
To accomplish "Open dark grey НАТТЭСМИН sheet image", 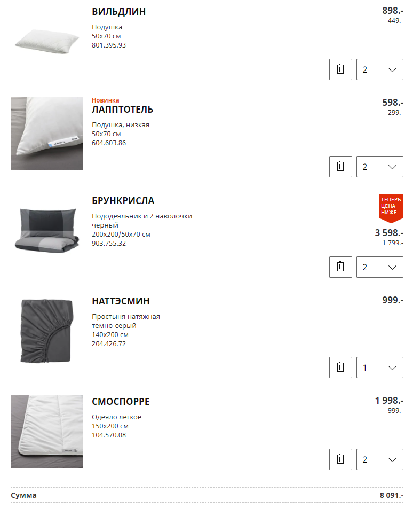I will coord(47,331).
